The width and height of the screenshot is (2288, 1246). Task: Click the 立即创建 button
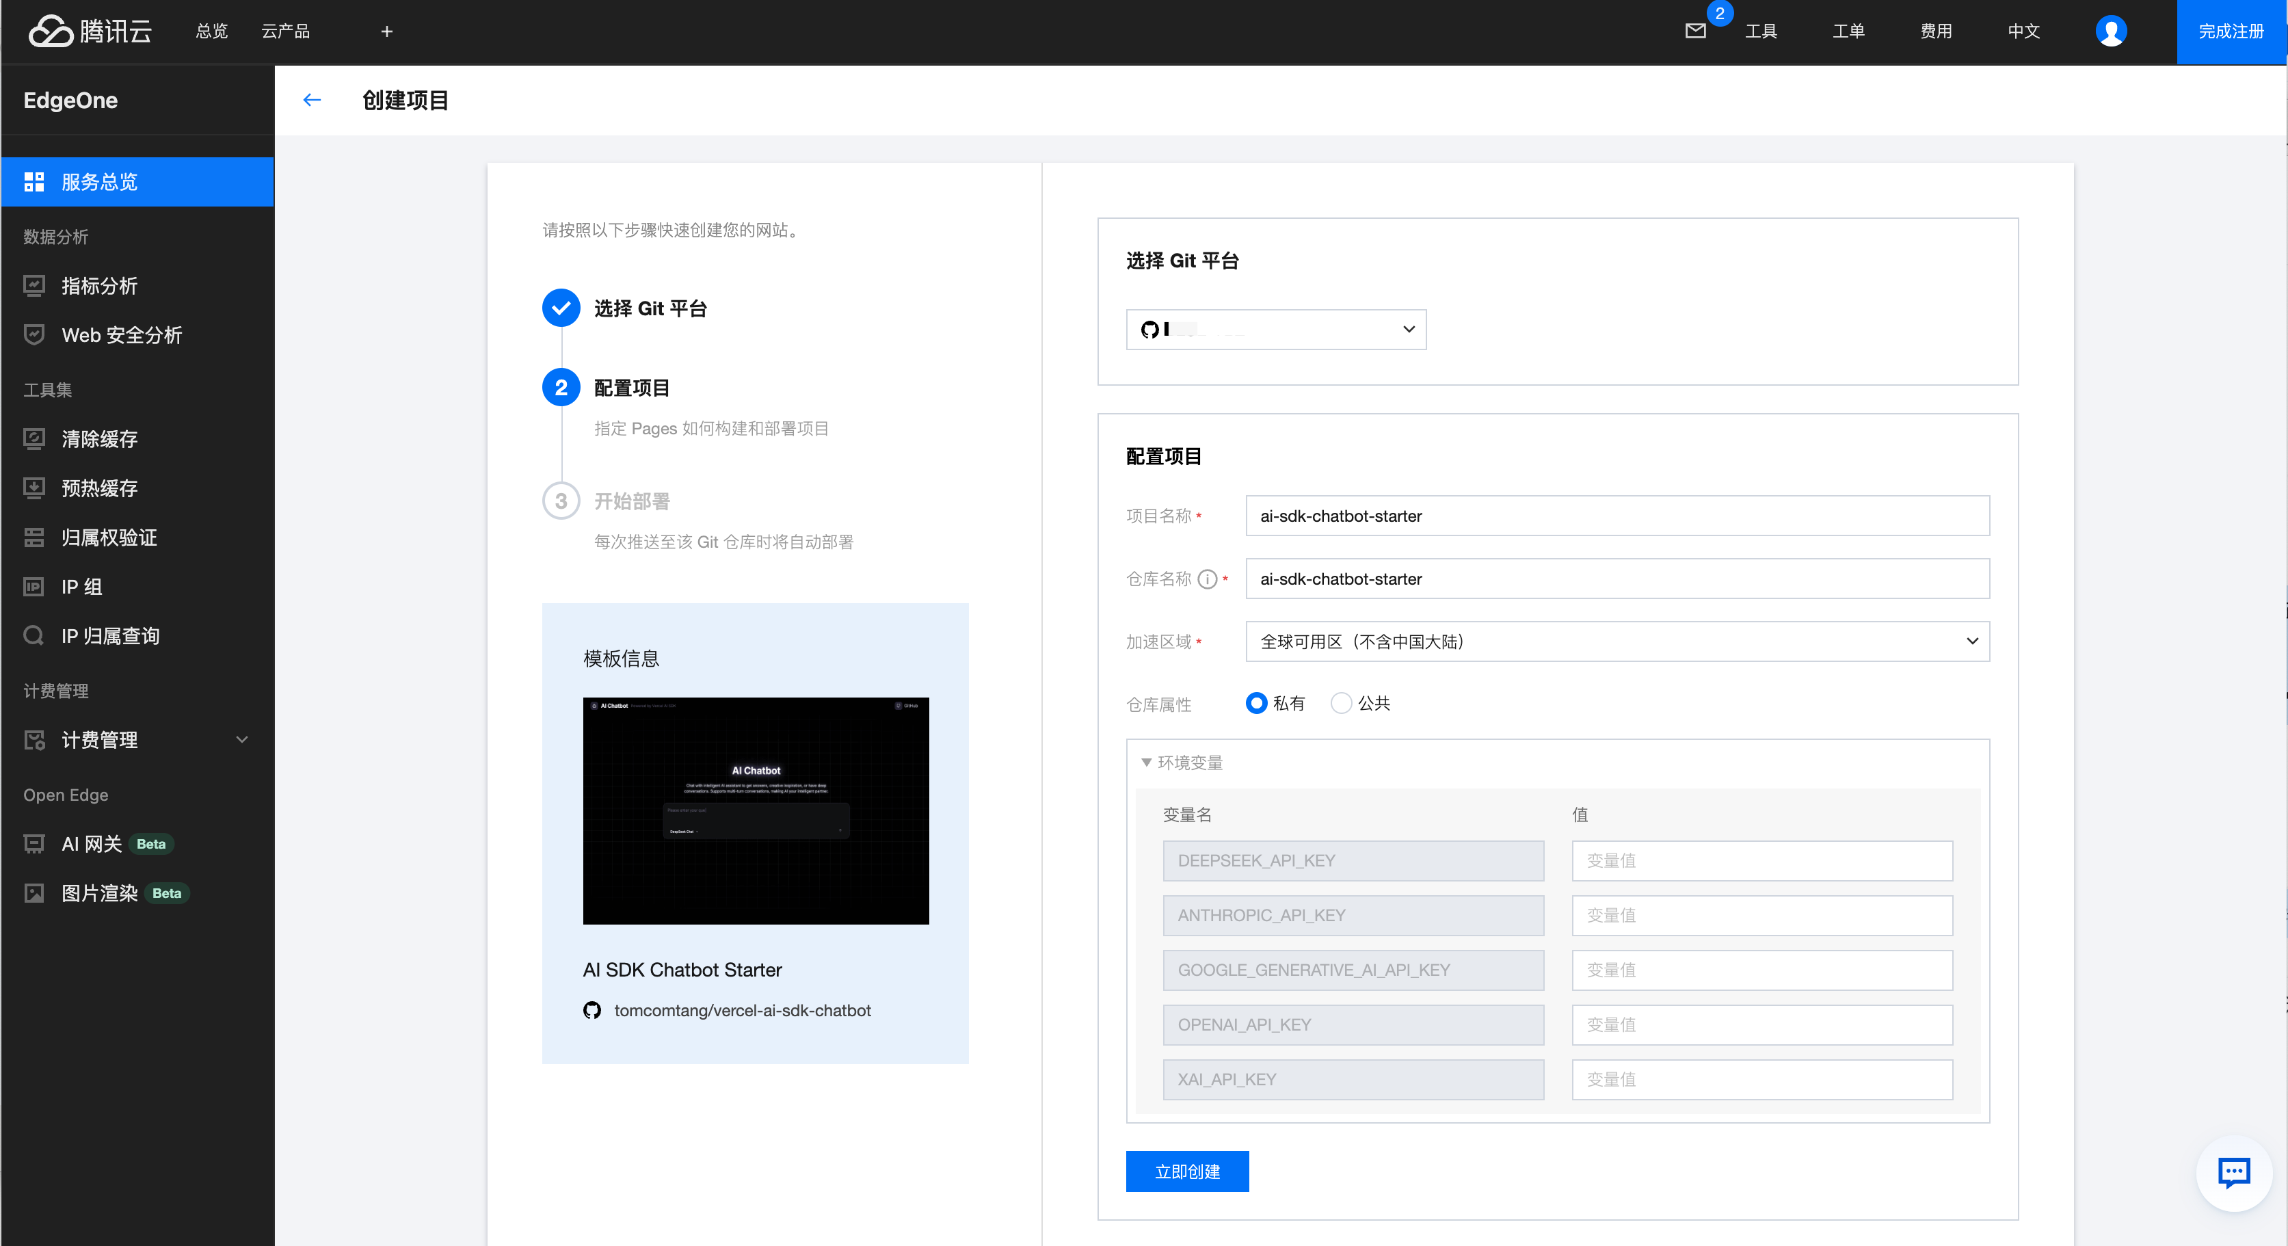1186,1171
